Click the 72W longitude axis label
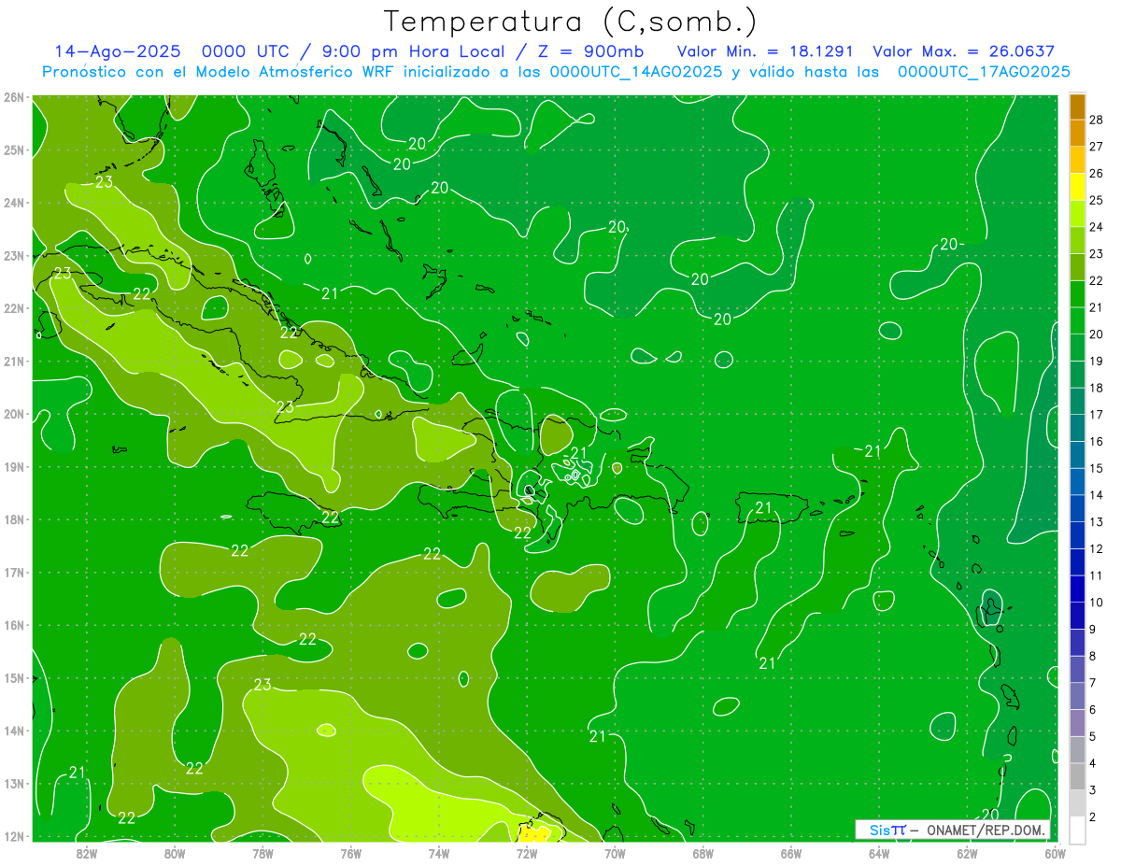1121x866 pixels. [x=527, y=853]
